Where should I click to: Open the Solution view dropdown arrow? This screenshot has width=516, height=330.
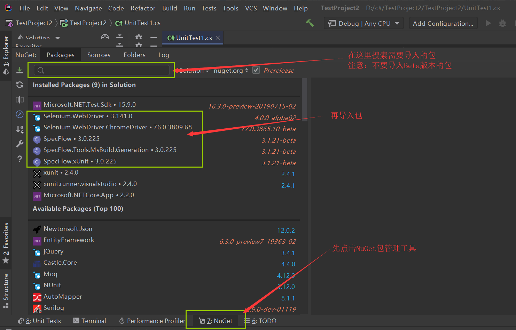tap(58, 38)
